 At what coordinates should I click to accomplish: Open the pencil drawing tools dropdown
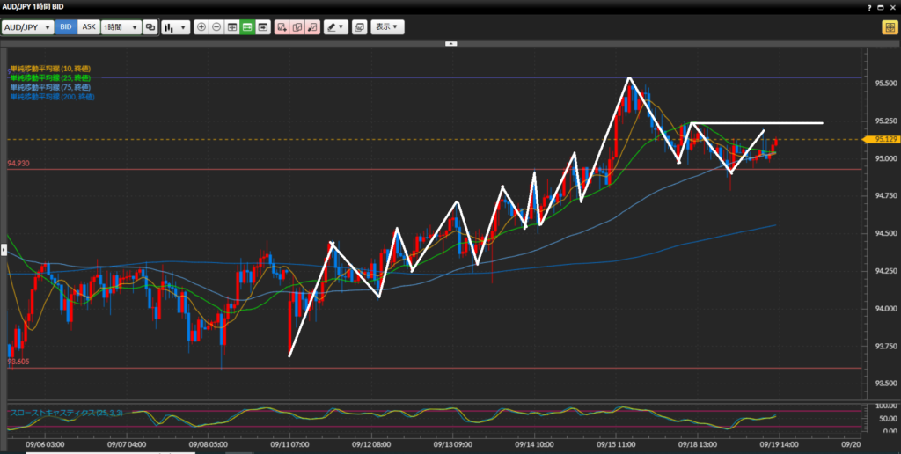pyautogui.click(x=335, y=27)
